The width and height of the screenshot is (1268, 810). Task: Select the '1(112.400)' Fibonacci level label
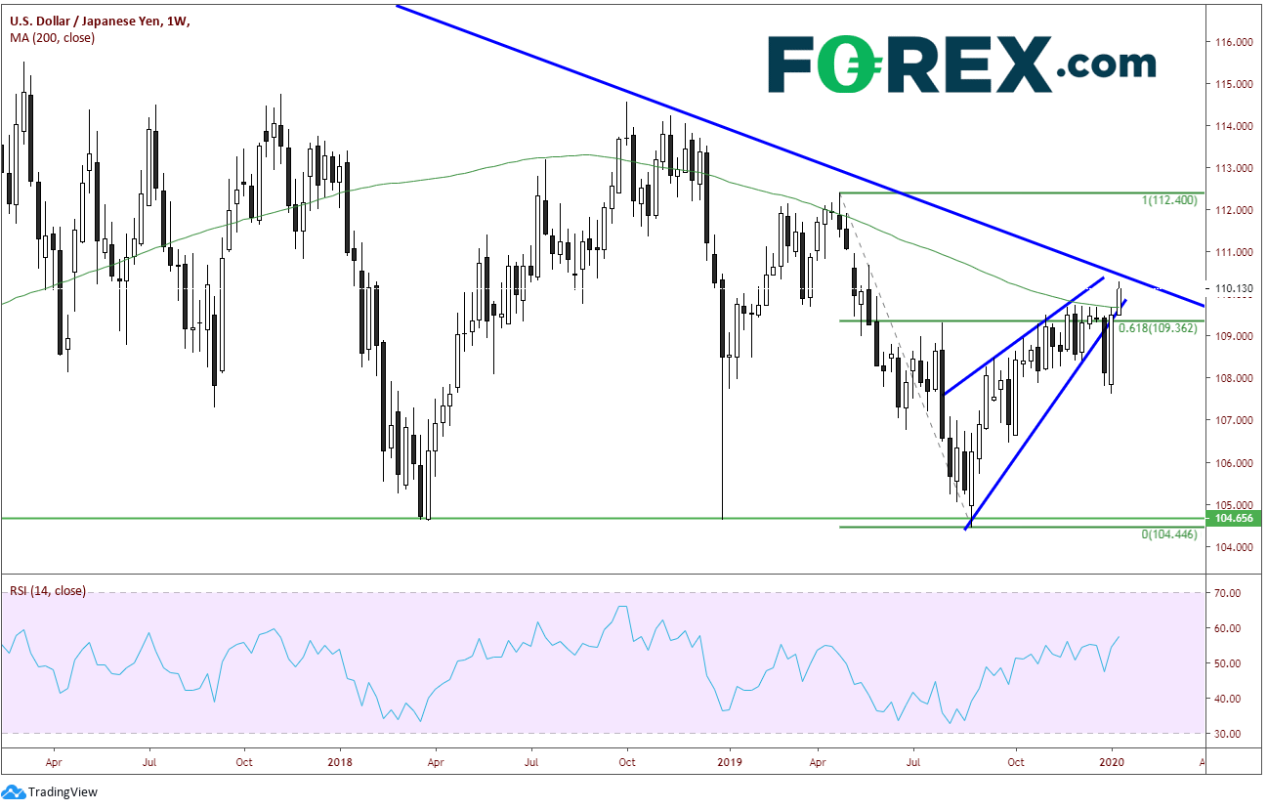coord(1170,199)
